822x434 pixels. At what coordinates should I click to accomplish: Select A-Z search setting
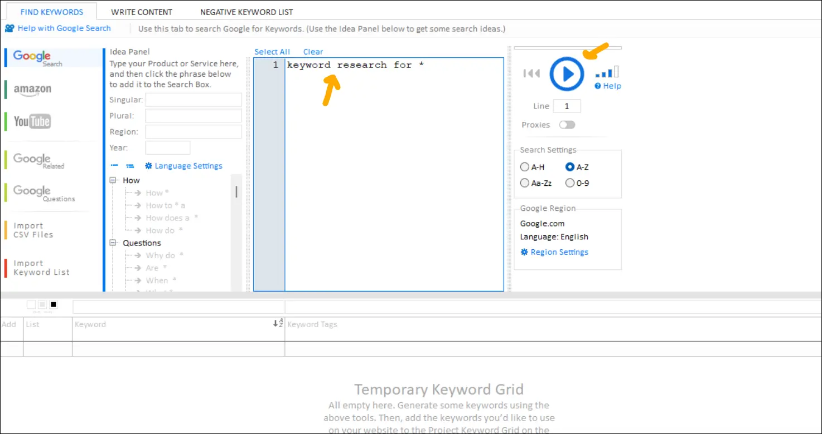(x=577, y=167)
